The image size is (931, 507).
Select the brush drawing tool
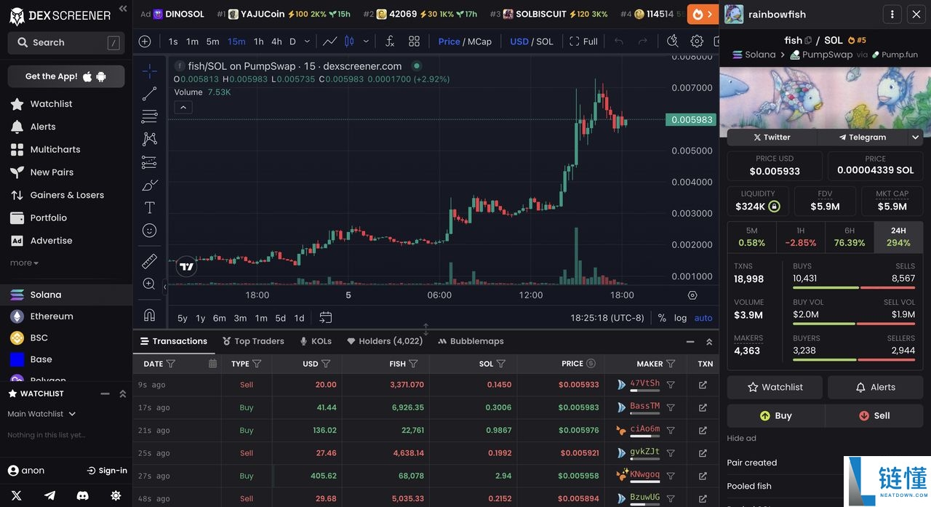pyautogui.click(x=149, y=185)
